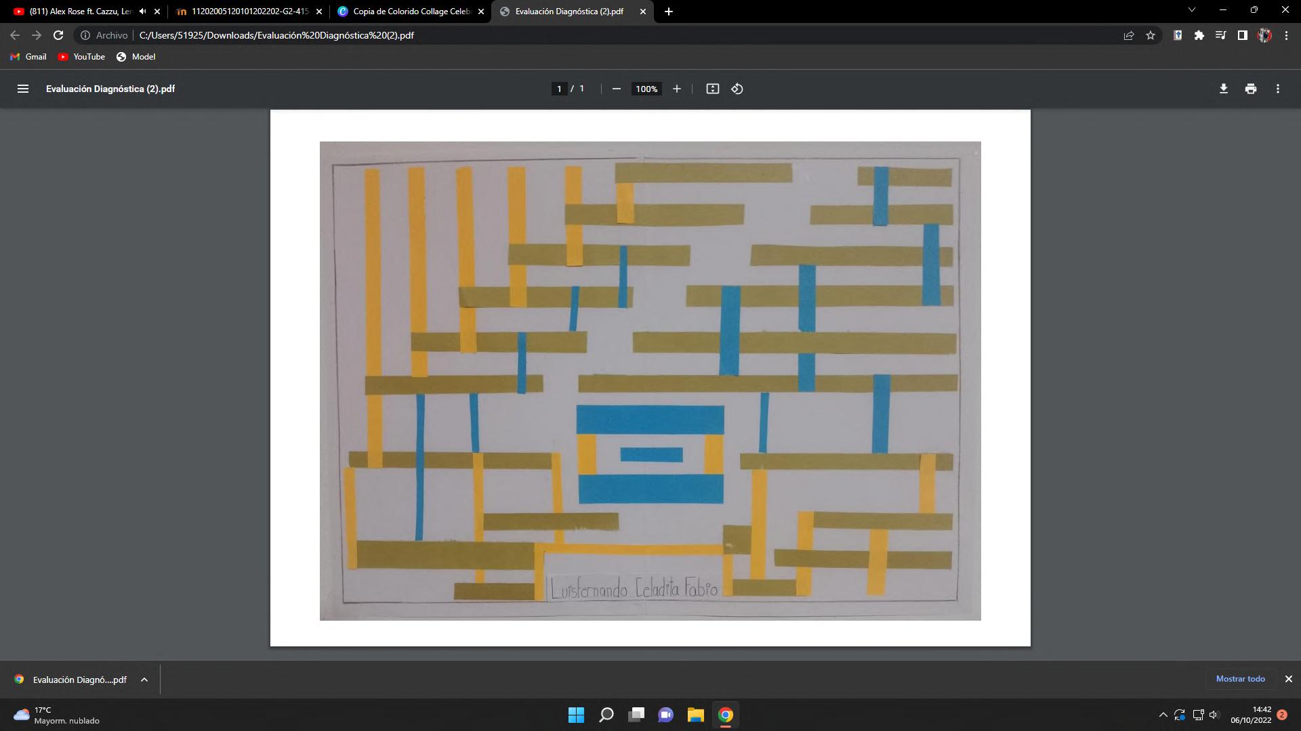
Task: Unmute the Alex Rose YouTube tab
Action: tap(142, 12)
